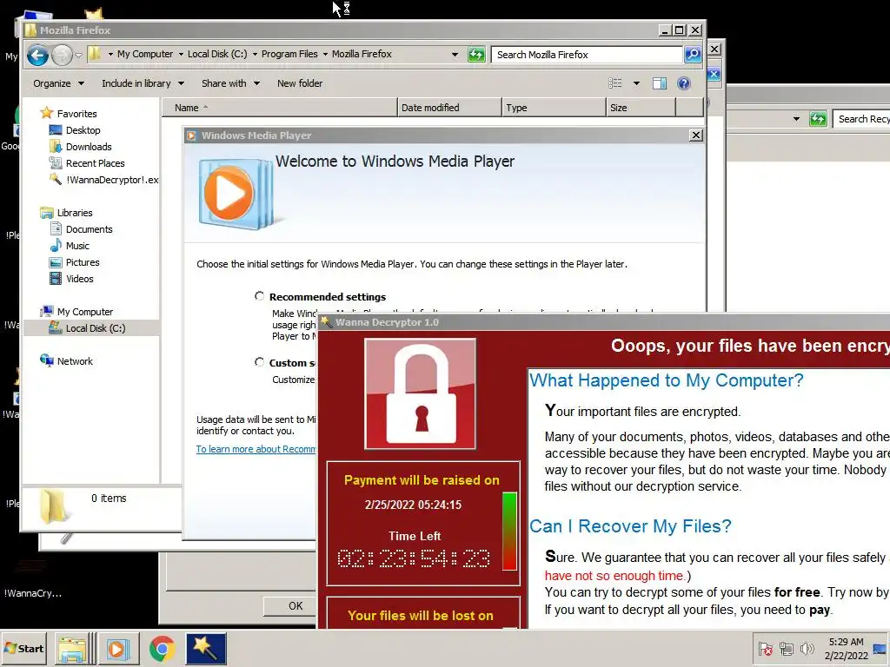Screen dimensions: 890x667
Task: Open the Share with menu
Action: point(230,83)
